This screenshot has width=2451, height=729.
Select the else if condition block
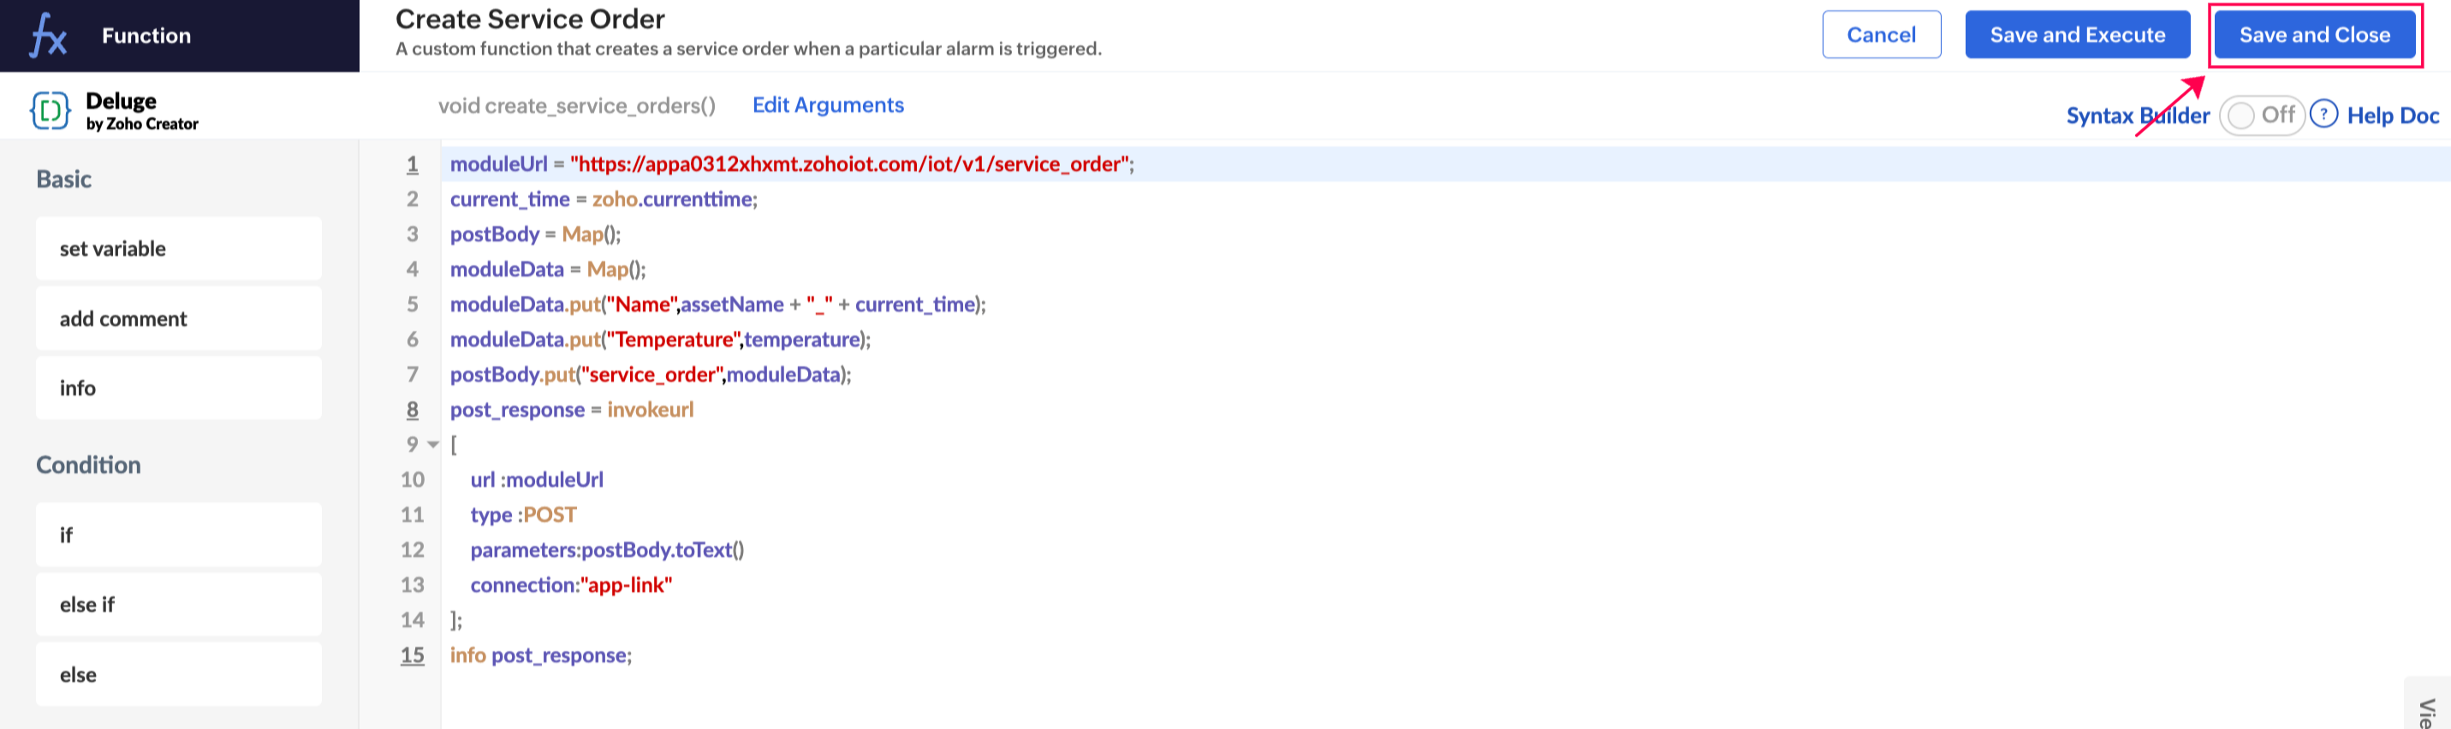tap(179, 604)
